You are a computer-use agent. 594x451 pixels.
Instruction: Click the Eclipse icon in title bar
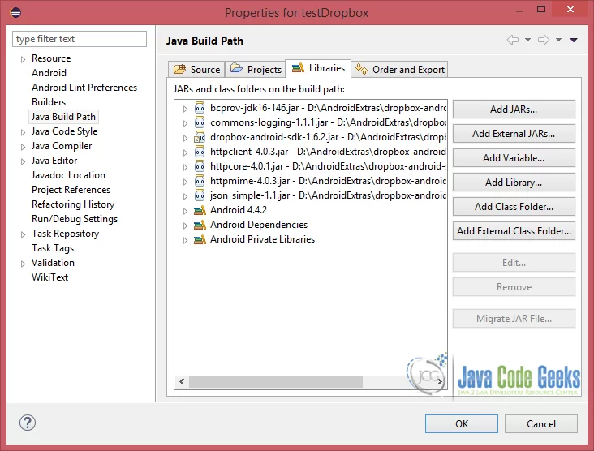(15, 12)
